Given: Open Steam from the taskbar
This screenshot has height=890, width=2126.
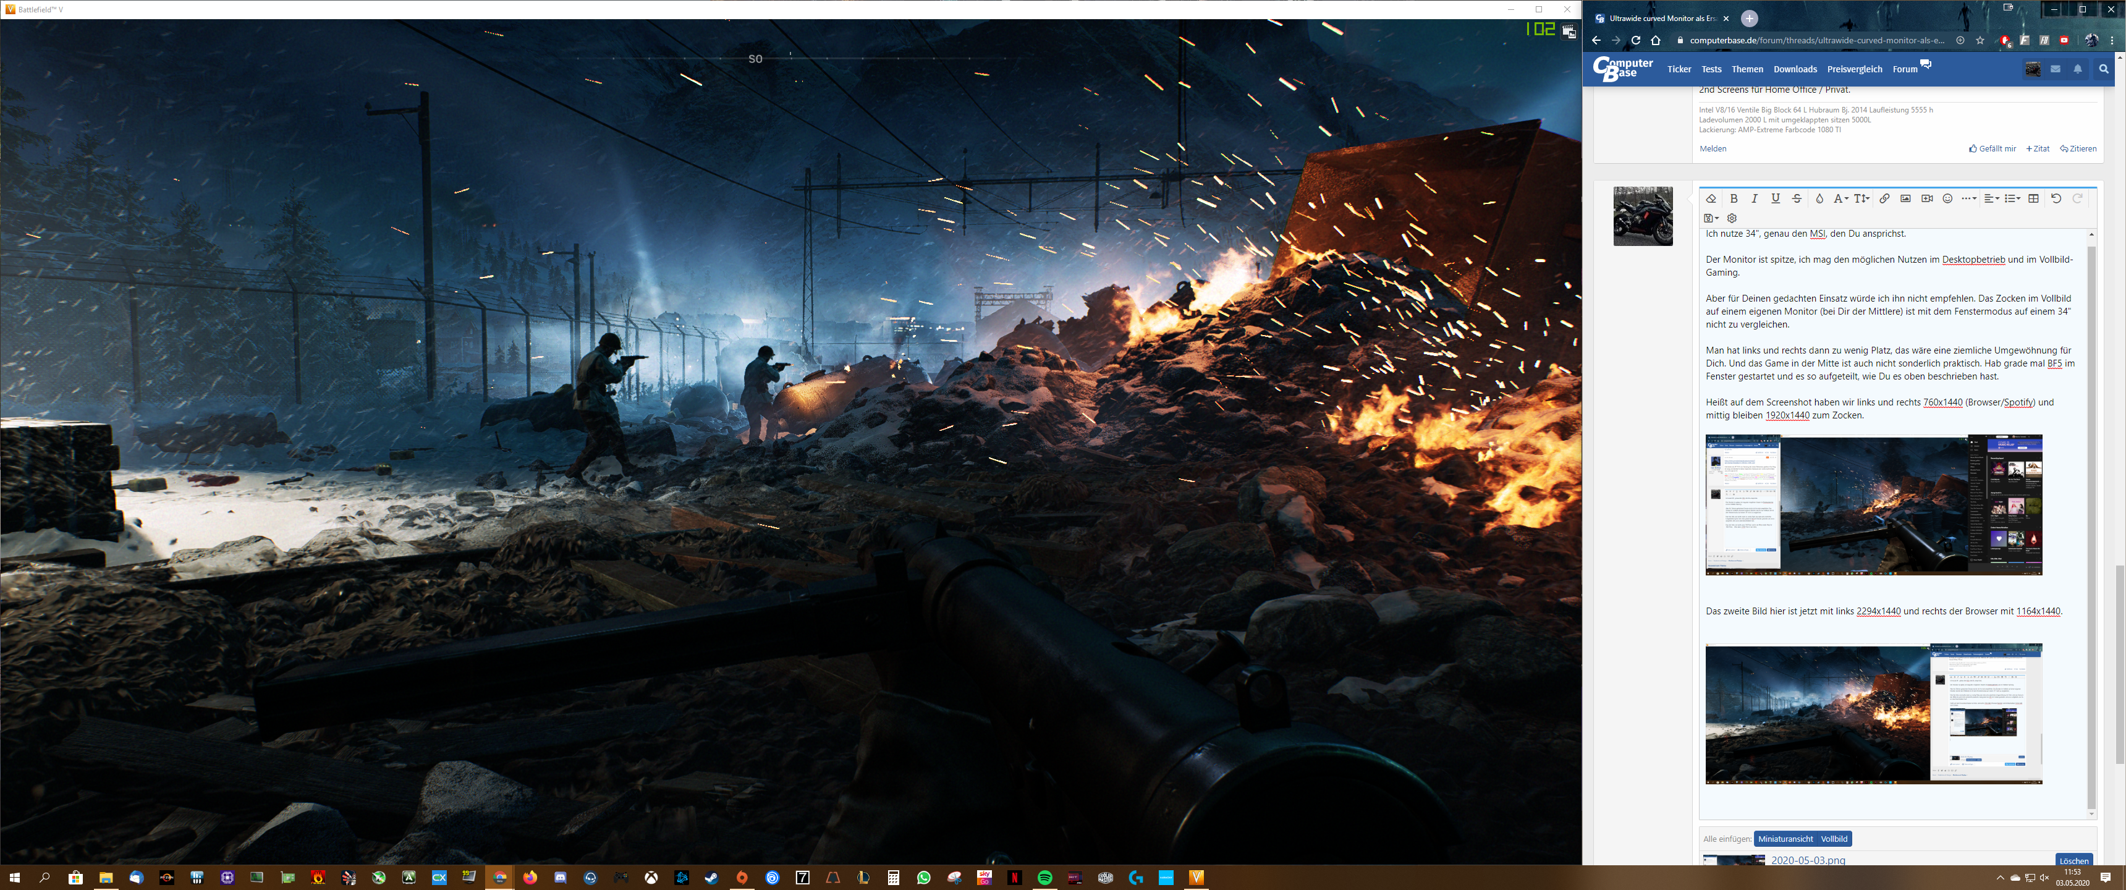Looking at the screenshot, I should [x=711, y=878].
